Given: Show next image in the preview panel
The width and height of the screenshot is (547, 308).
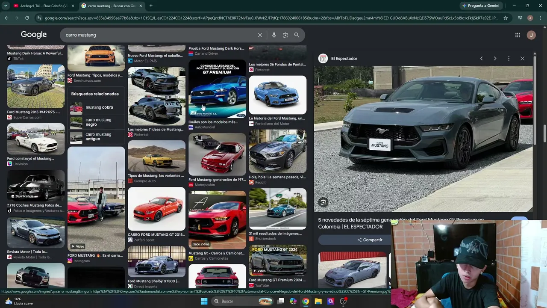Looking at the screenshot, I should click(x=495, y=59).
